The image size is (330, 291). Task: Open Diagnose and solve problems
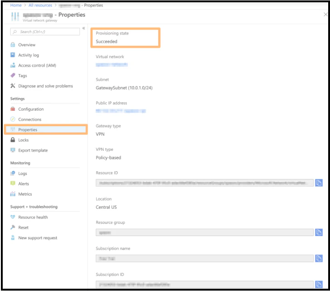coord(45,86)
